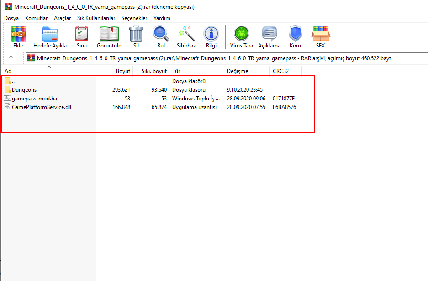
Task: Click the Sına test archive icon
Action: pyautogui.click(x=82, y=34)
